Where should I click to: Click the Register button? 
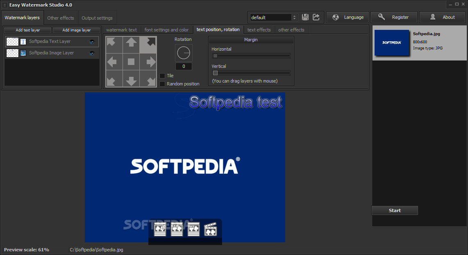[x=394, y=17]
